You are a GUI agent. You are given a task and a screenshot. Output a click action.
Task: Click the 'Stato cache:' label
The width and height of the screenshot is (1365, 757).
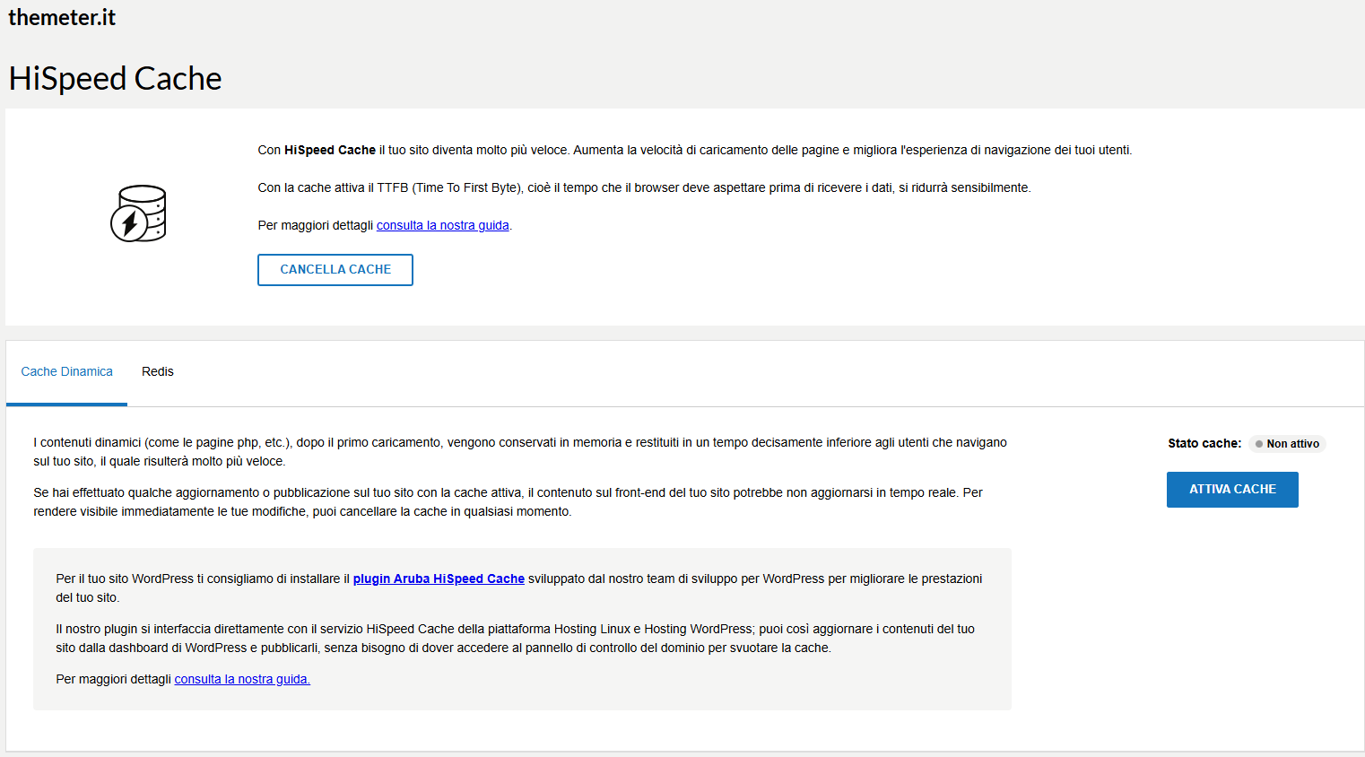point(1204,443)
